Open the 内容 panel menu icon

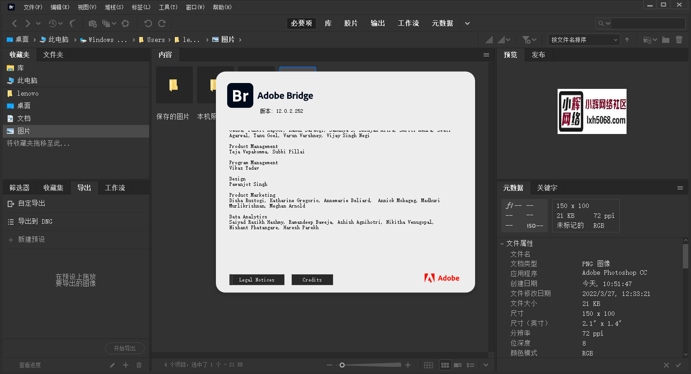[x=486, y=55]
